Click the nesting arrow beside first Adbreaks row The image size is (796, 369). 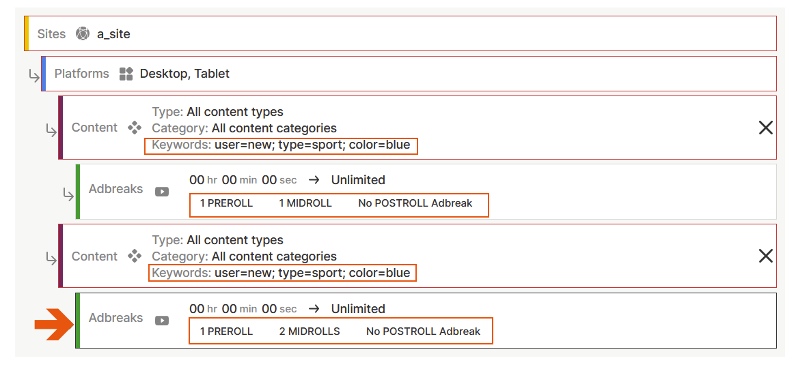68,195
